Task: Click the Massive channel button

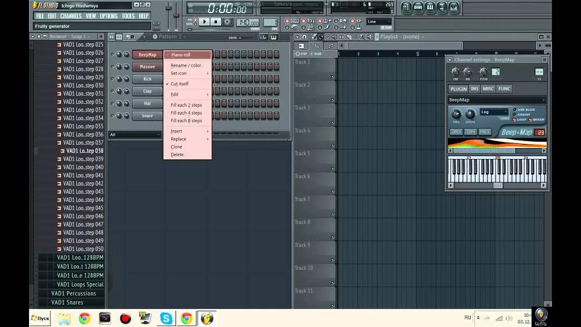Action: click(147, 67)
